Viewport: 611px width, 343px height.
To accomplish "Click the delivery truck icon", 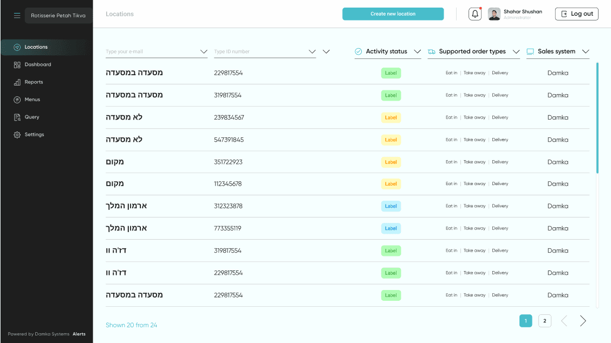I will [431, 51].
